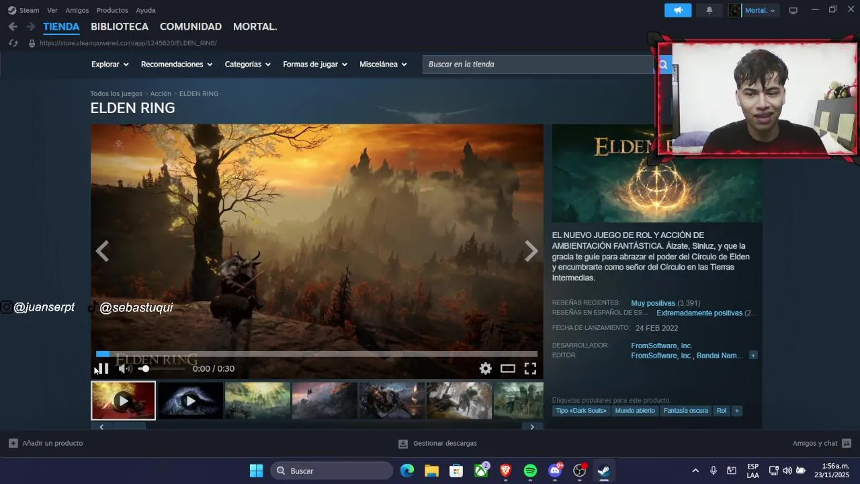Open the Amigos menu
Screen dimensions: 860x484
pyautogui.click(x=77, y=10)
